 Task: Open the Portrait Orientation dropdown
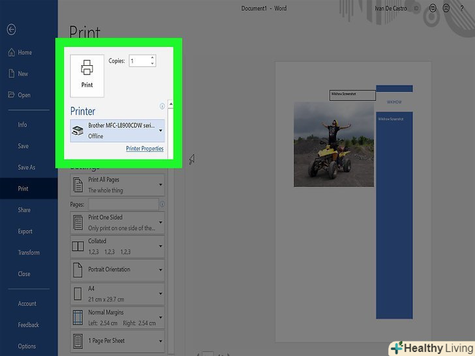pyautogui.click(x=161, y=270)
